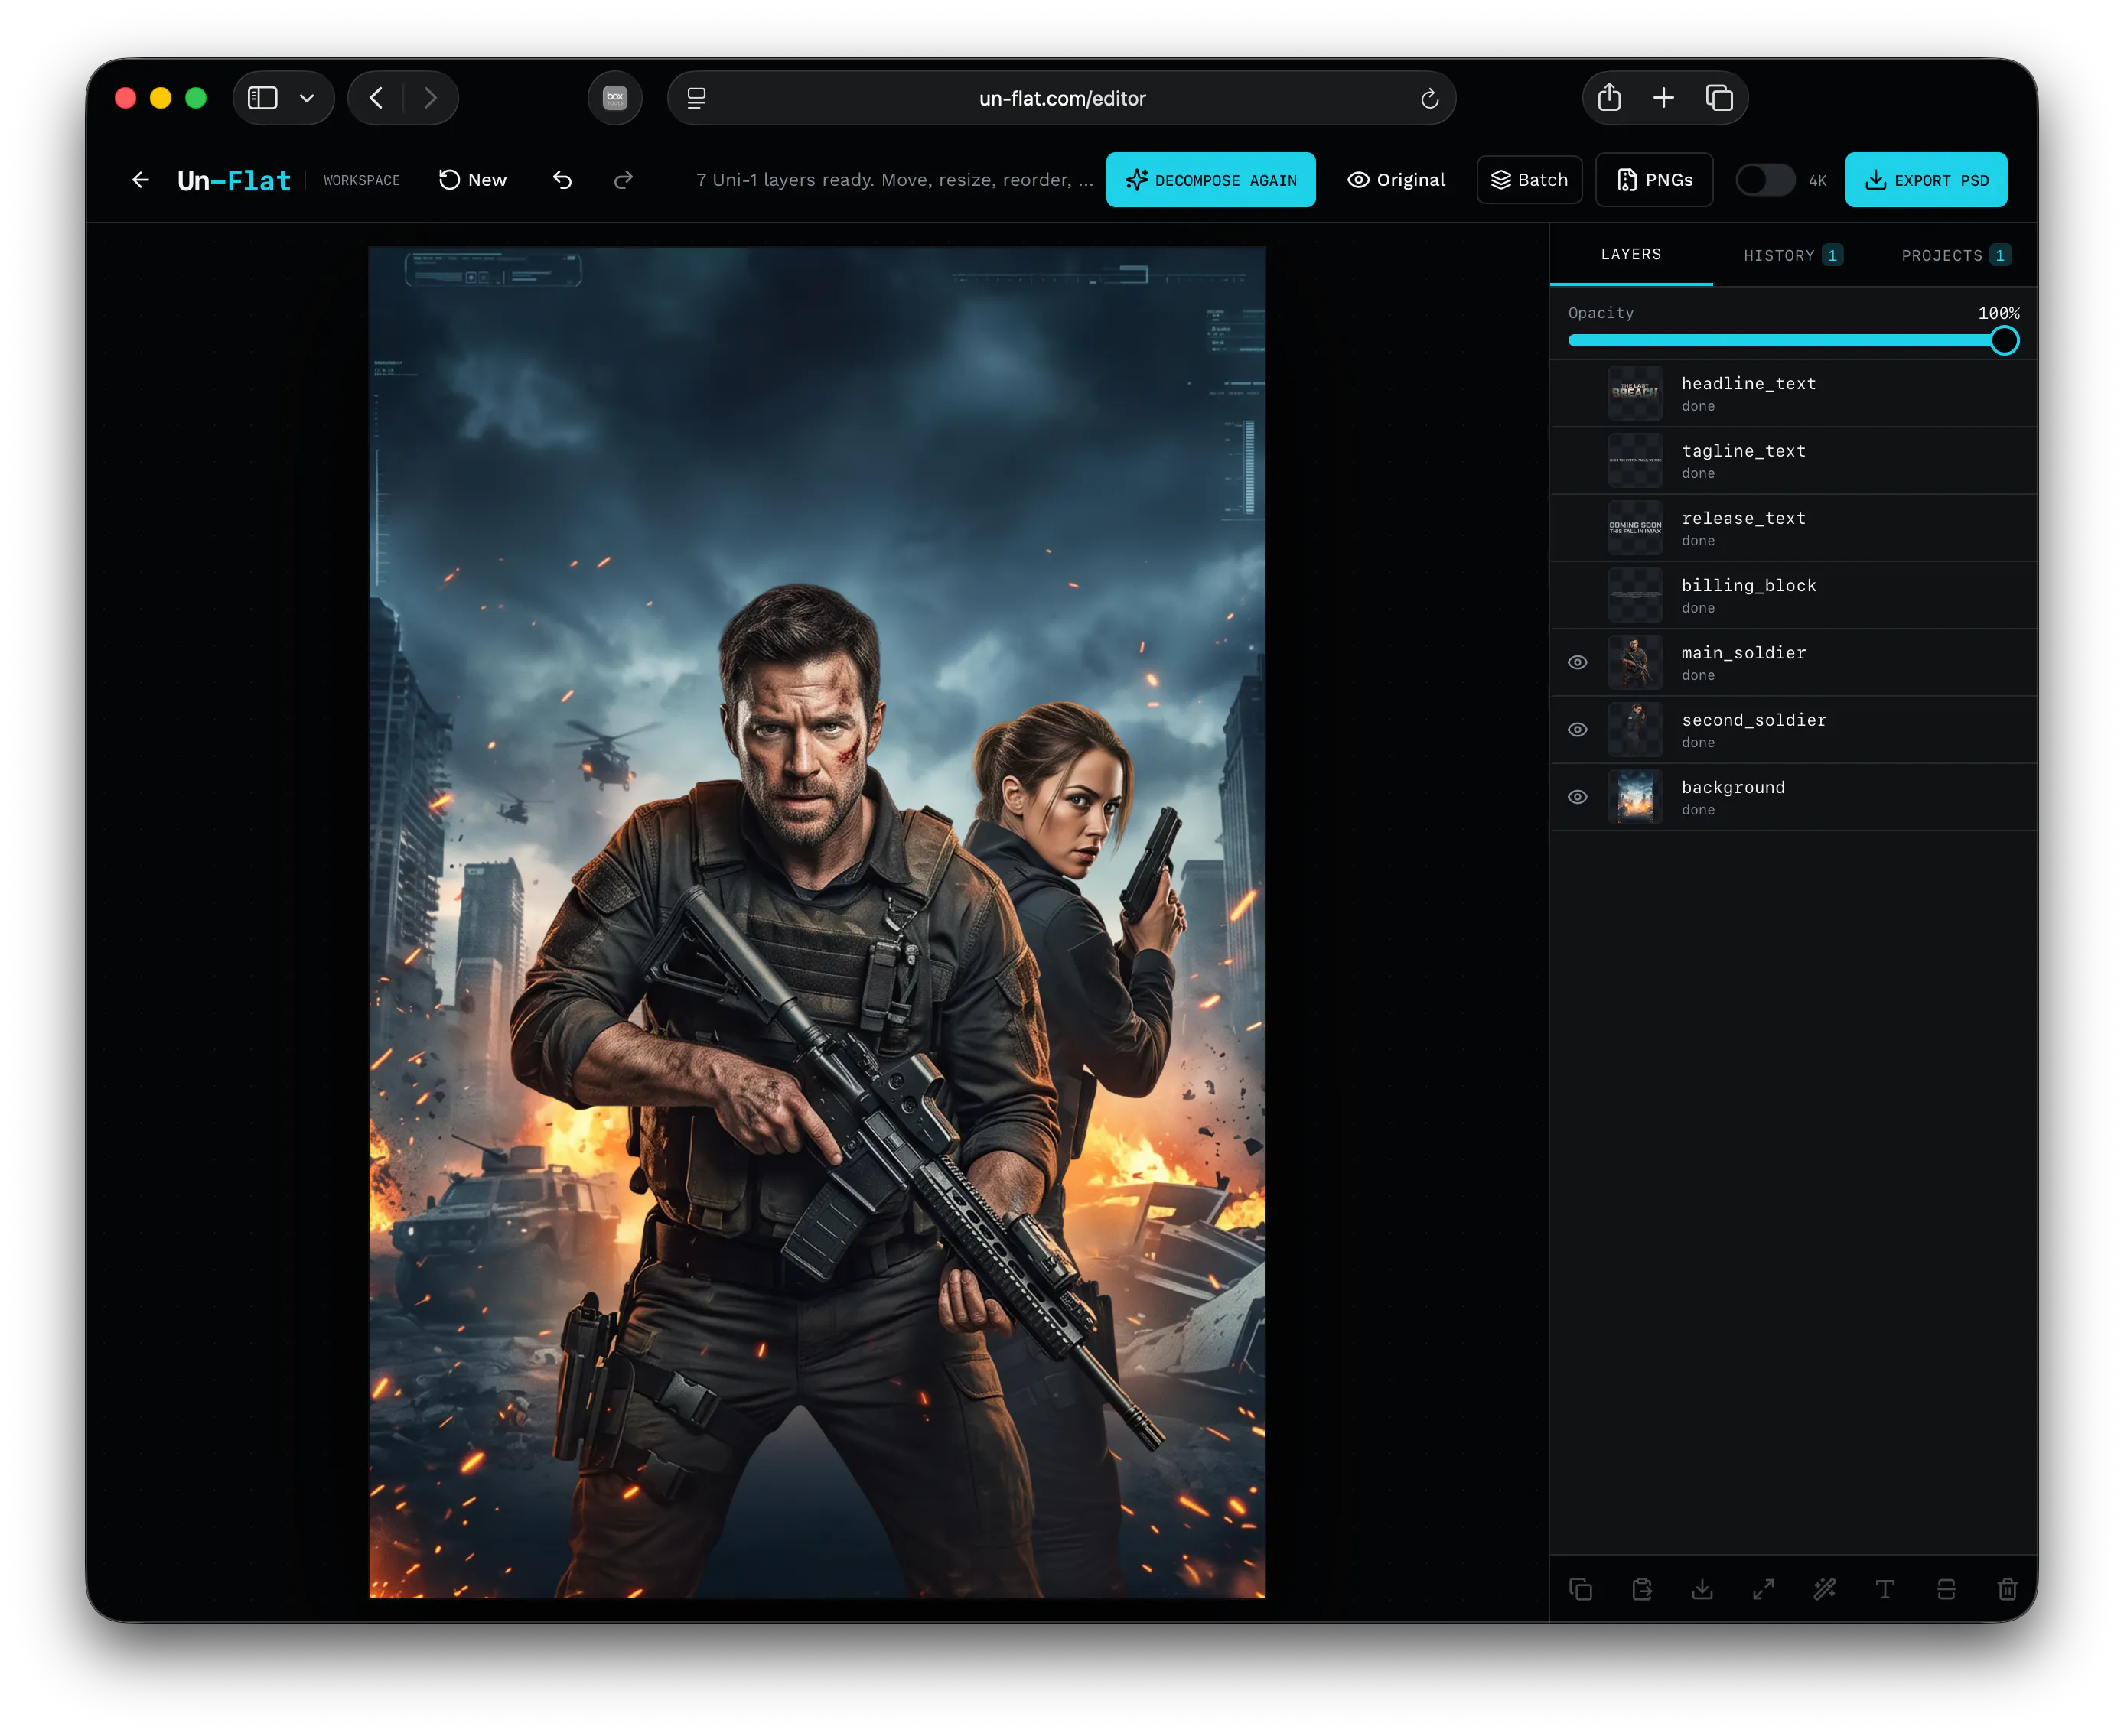
Task: Switch to the Layers tab
Action: pyautogui.click(x=1630, y=255)
